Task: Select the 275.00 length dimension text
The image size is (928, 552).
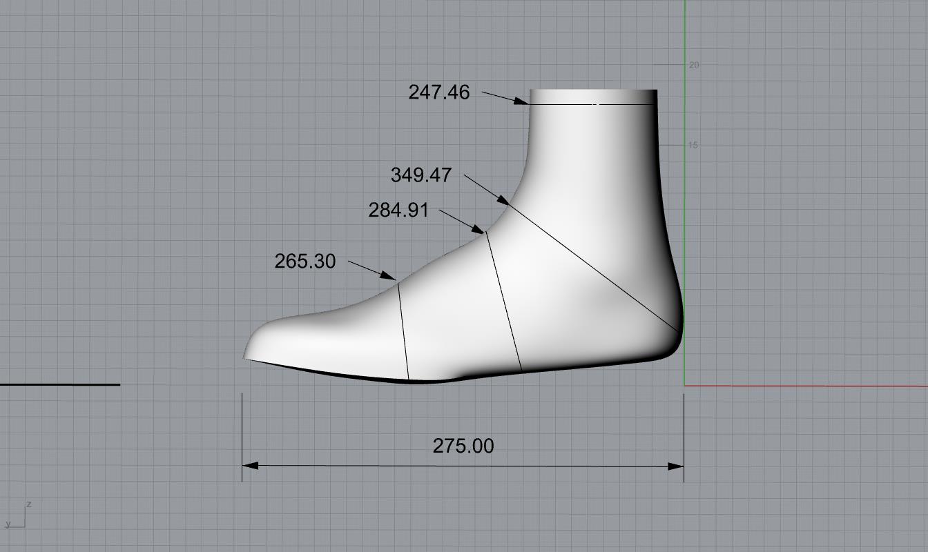Action: pyautogui.click(x=463, y=446)
